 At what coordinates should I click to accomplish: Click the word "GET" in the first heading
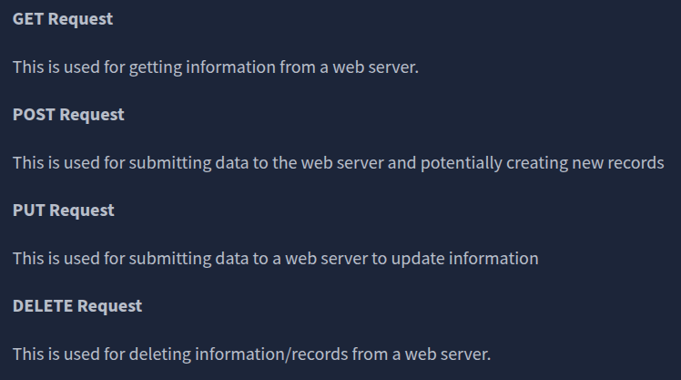(28, 19)
